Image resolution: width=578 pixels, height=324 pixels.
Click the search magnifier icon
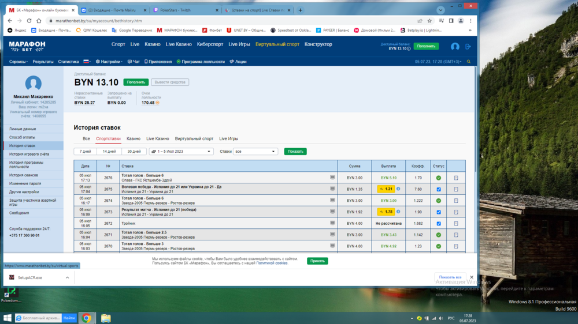click(x=469, y=62)
